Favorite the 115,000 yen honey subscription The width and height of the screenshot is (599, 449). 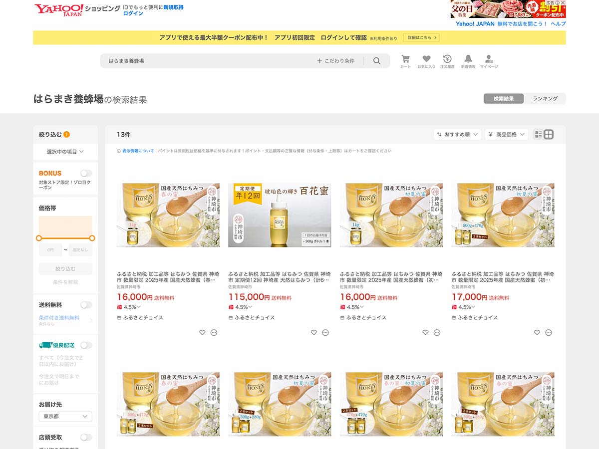click(313, 333)
